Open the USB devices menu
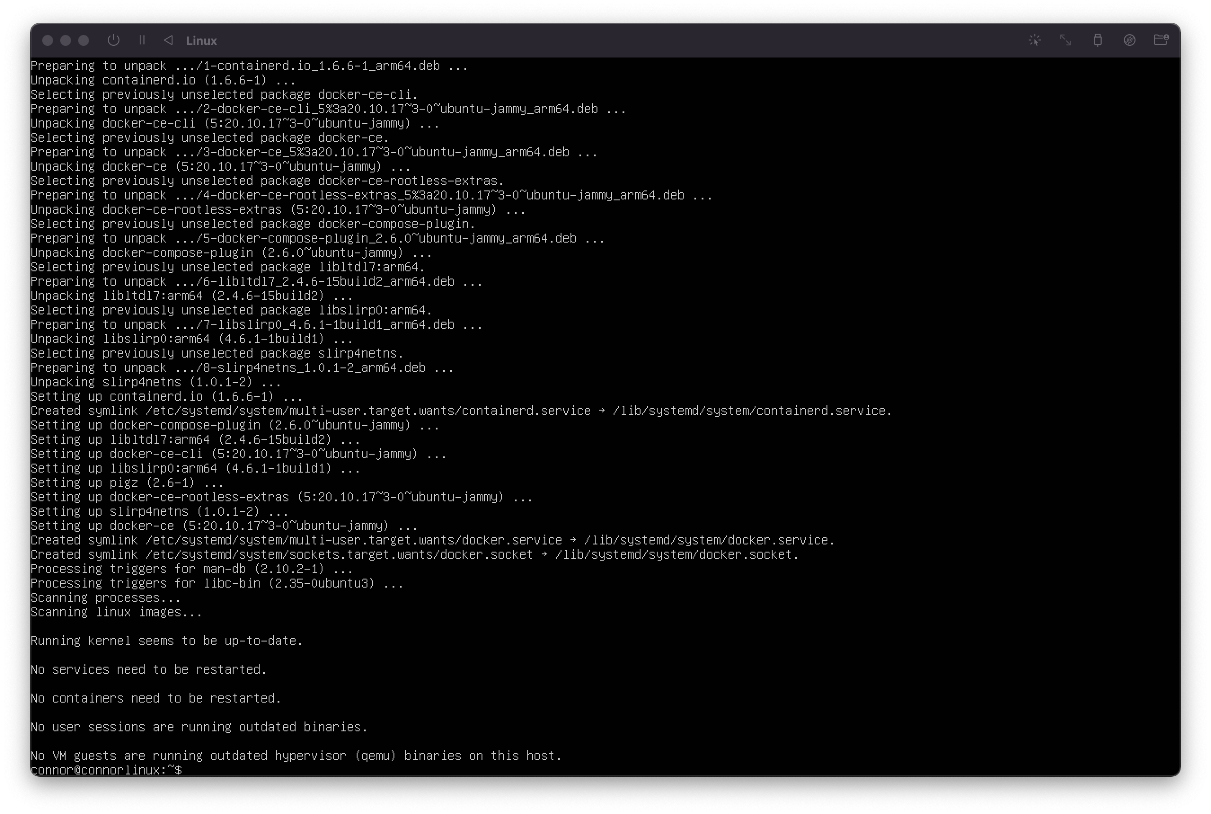The height and width of the screenshot is (814, 1211). click(1097, 40)
